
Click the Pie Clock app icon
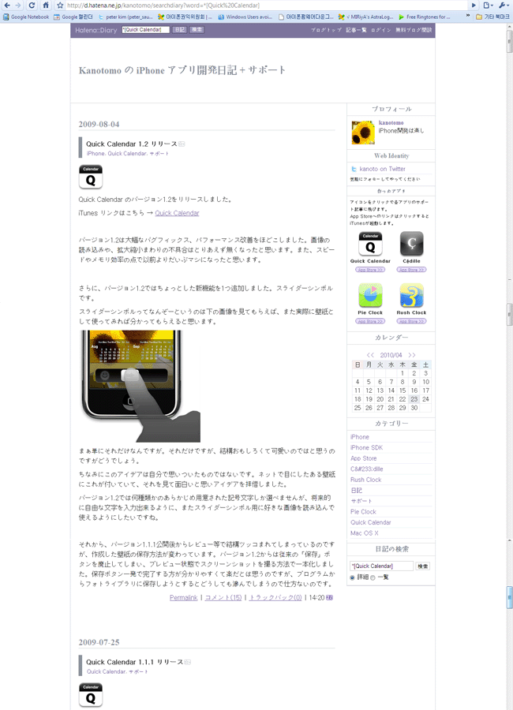click(x=370, y=295)
